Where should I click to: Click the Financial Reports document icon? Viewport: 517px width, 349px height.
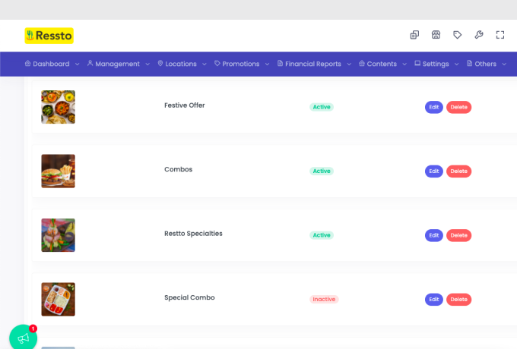[x=280, y=63]
